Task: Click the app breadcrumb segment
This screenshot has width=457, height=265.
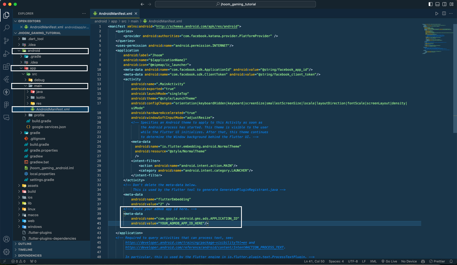Action: click(114, 21)
